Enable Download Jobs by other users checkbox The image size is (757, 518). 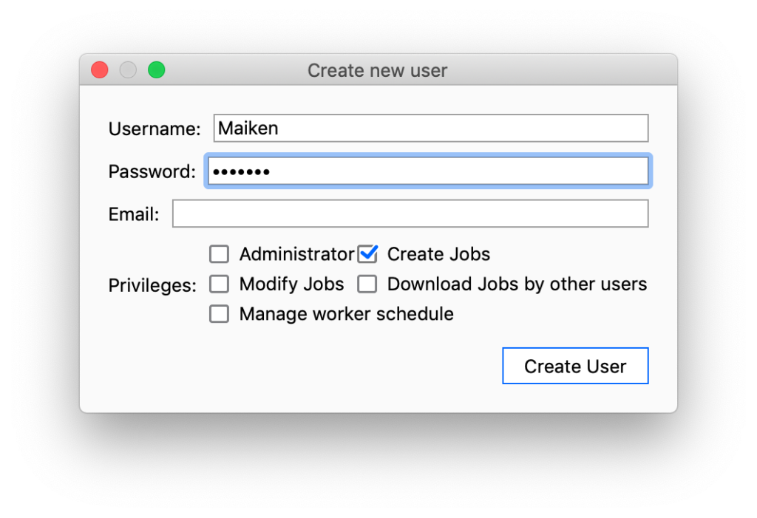click(367, 284)
